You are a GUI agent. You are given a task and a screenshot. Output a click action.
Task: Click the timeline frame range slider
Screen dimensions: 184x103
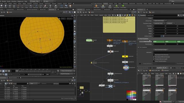34,74
